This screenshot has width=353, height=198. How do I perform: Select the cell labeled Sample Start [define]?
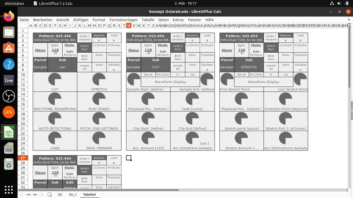tap(148, 89)
